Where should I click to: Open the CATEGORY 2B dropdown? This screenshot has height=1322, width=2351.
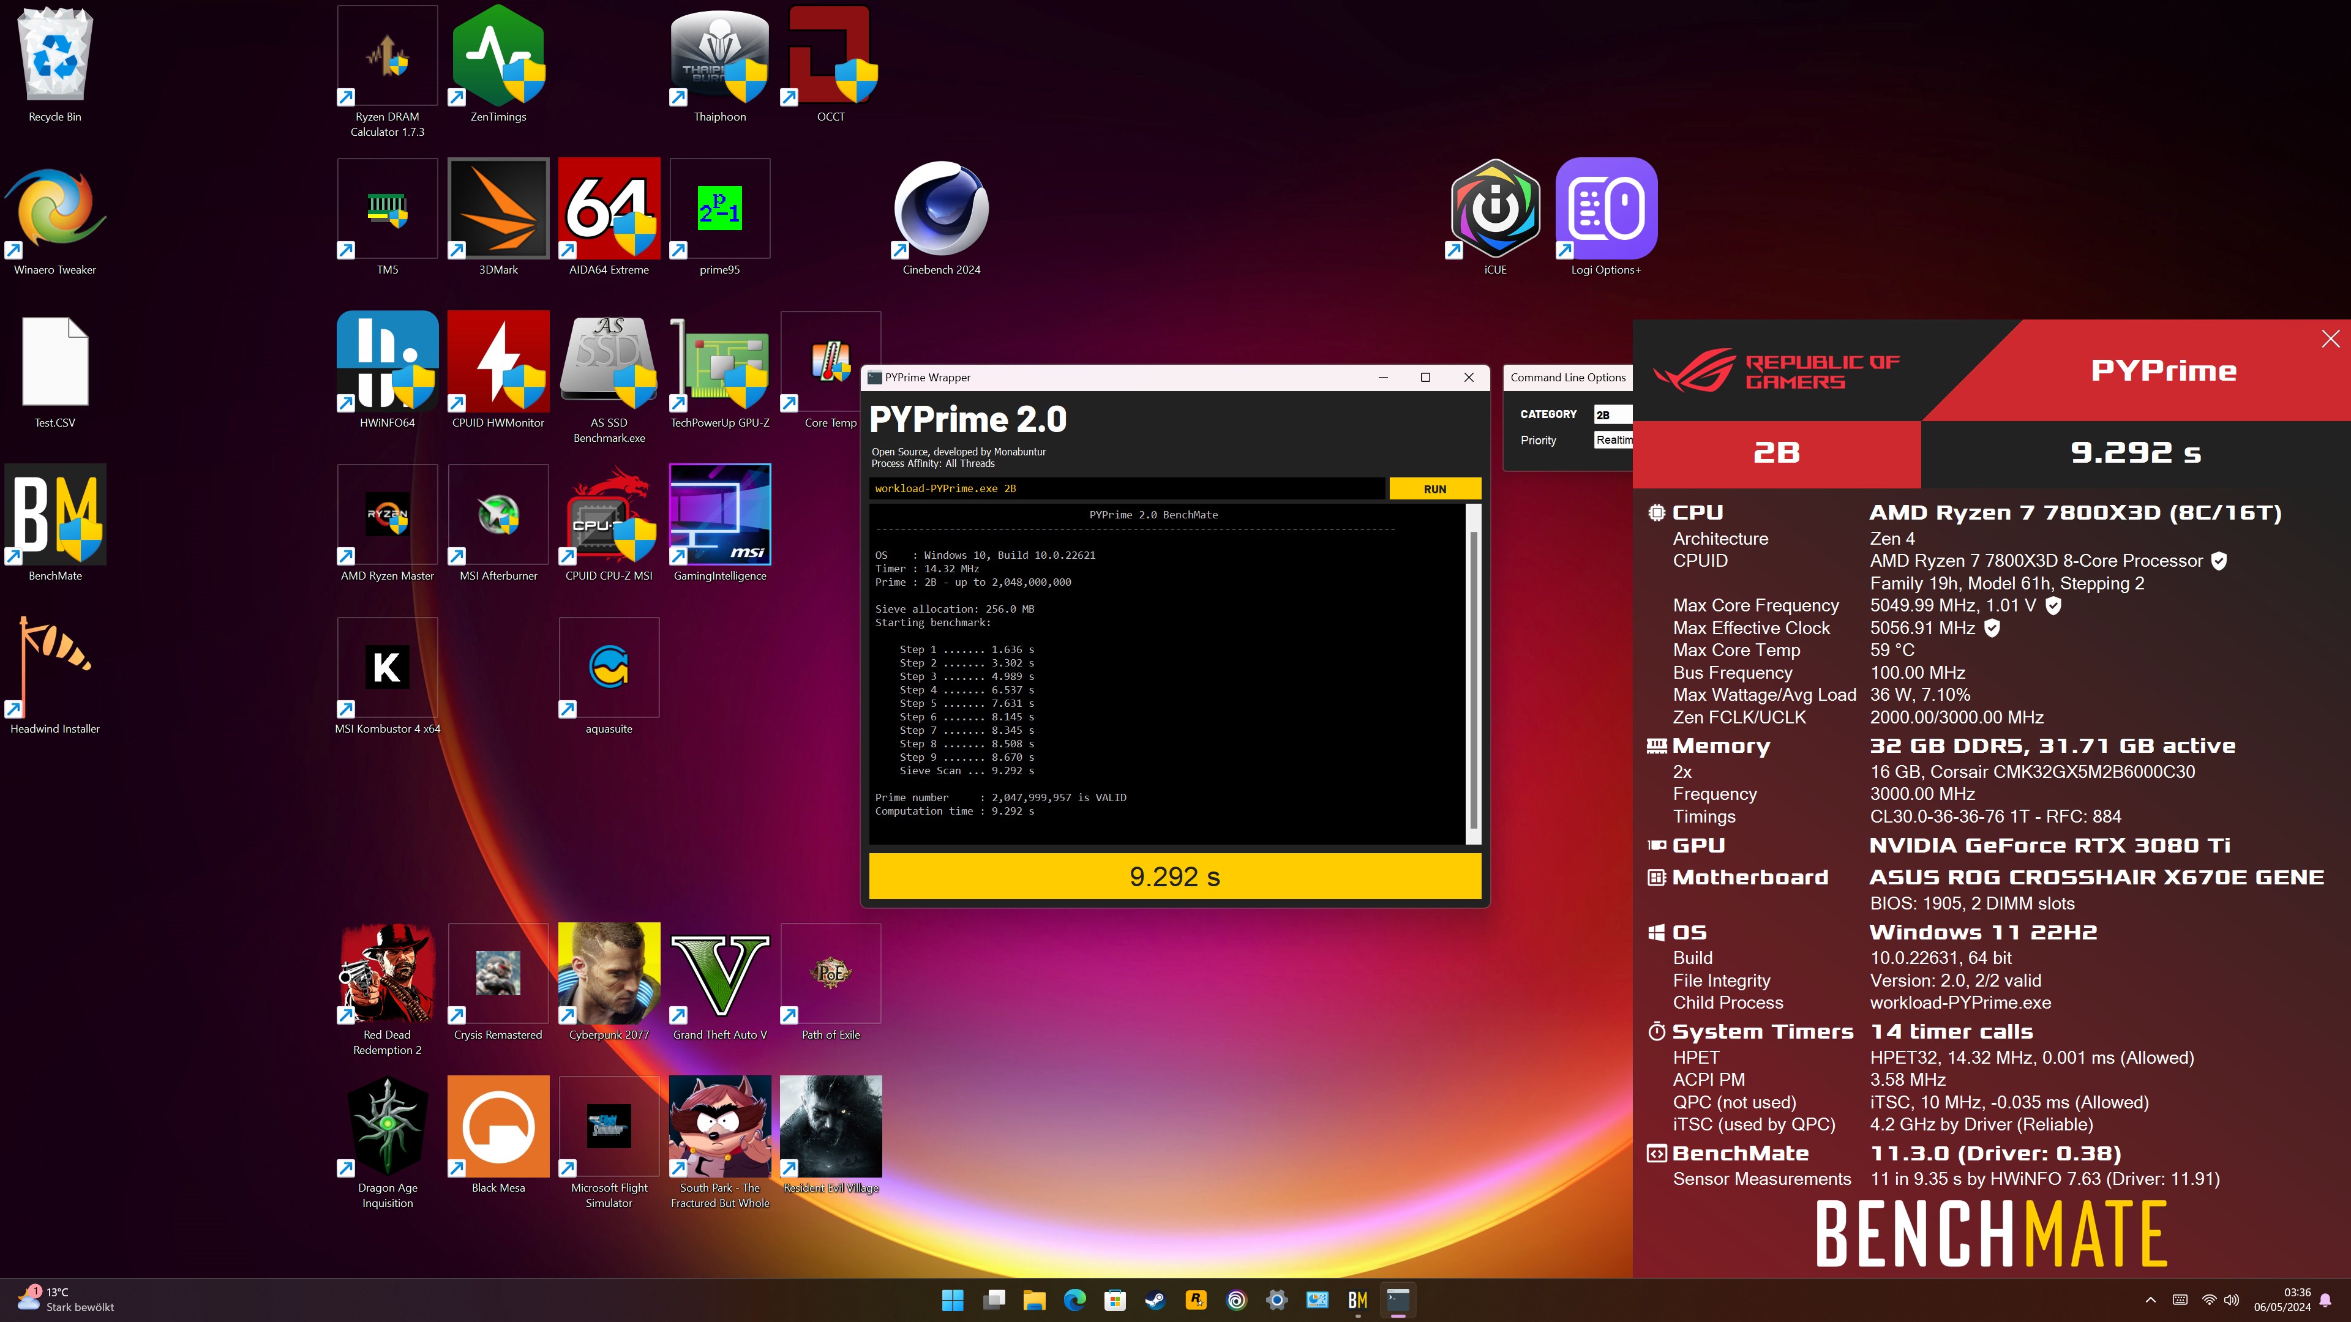(x=1613, y=414)
